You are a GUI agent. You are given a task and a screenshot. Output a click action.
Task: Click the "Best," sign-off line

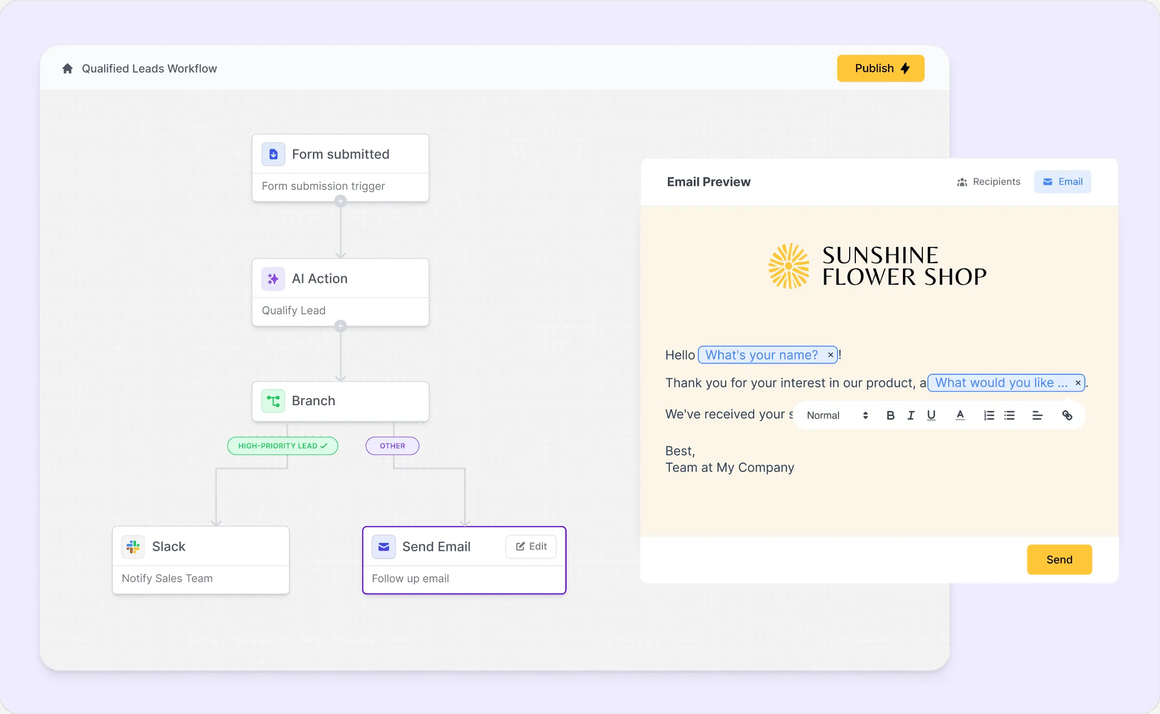[680, 451]
